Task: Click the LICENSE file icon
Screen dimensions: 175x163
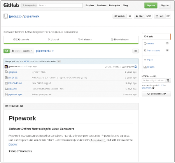Action: click(6, 77)
